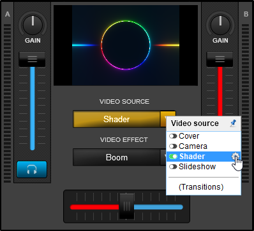The image size is (254, 231).
Task: Expand the Video Effect dropdown arrow
Action: 163,157
